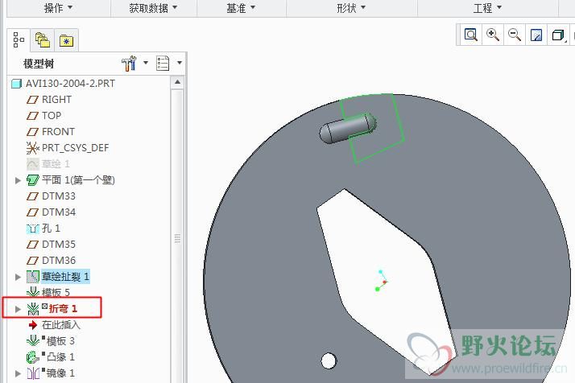Open the 操作 ribbon group dropdown
Image resolution: width=575 pixels, height=383 pixels.
(x=58, y=8)
